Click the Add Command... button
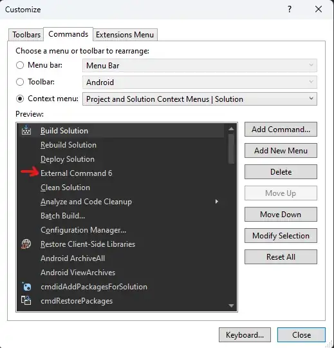The height and width of the screenshot is (348, 334). pyautogui.click(x=281, y=129)
